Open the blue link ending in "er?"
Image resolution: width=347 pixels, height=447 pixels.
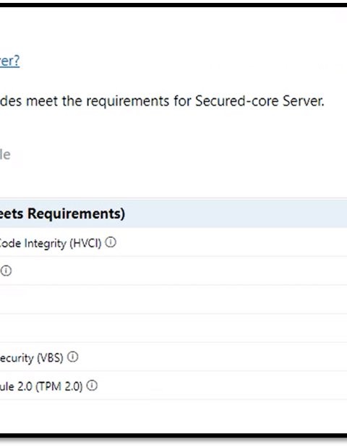coord(9,61)
